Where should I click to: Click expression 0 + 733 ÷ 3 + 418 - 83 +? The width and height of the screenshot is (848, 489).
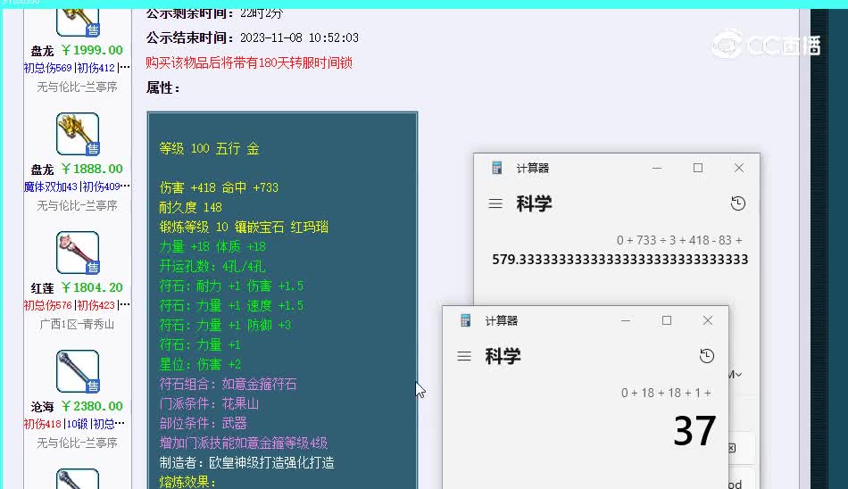(679, 240)
